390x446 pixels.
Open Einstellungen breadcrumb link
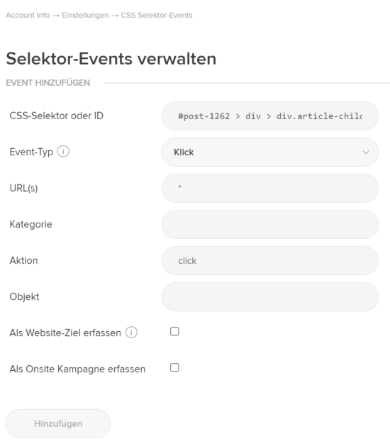click(85, 15)
